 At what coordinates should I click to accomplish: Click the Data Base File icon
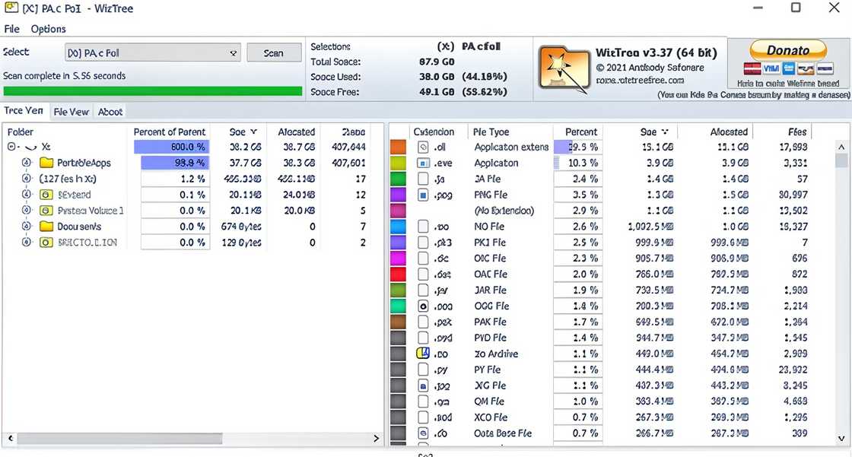(x=423, y=433)
